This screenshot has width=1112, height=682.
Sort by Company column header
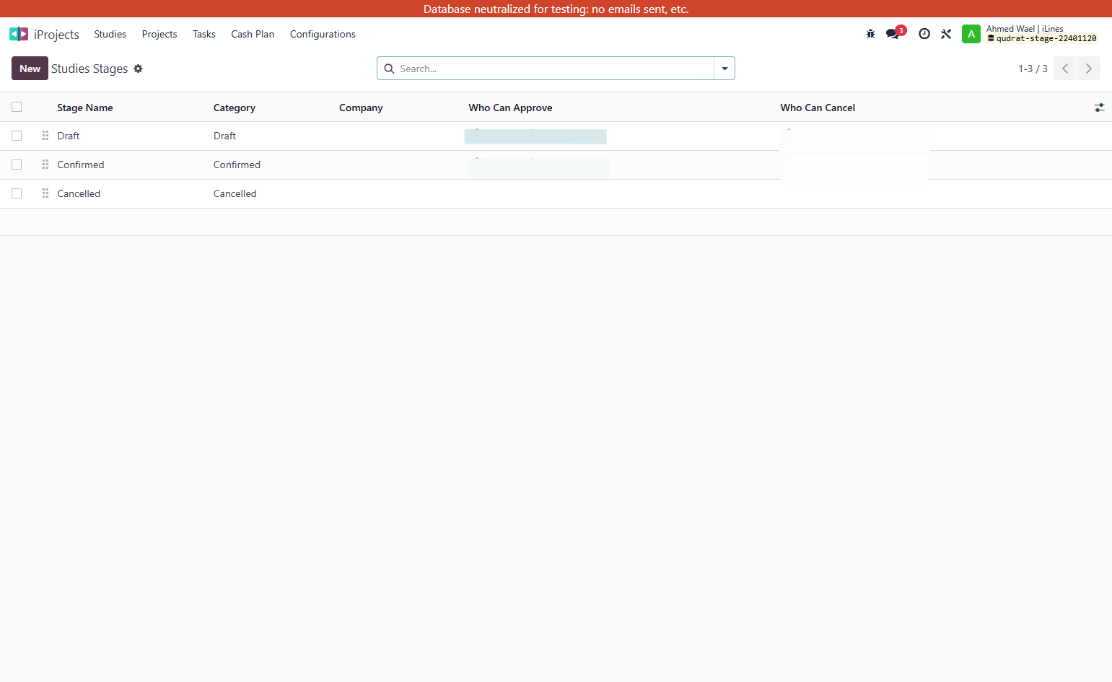click(361, 108)
